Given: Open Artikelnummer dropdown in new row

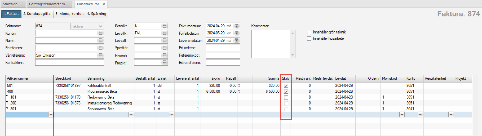Looking at the screenshot, I should tap(51, 115).
